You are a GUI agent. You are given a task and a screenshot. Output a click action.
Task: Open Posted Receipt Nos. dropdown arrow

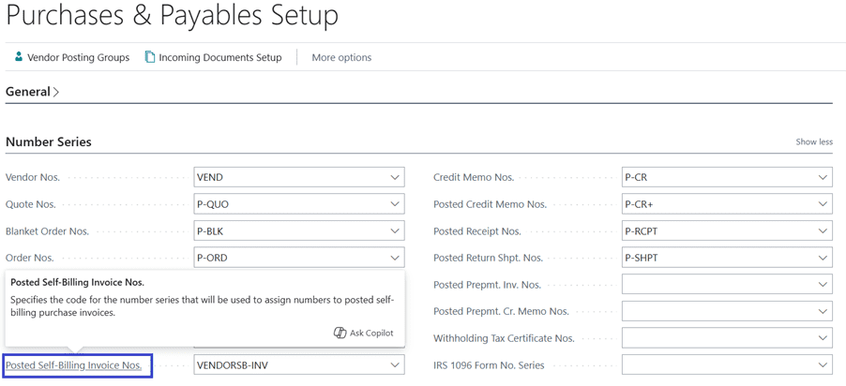pos(823,231)
